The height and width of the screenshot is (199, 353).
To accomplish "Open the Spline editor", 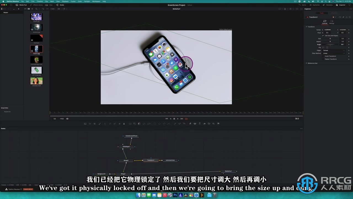I will click(x=303, y=5).
